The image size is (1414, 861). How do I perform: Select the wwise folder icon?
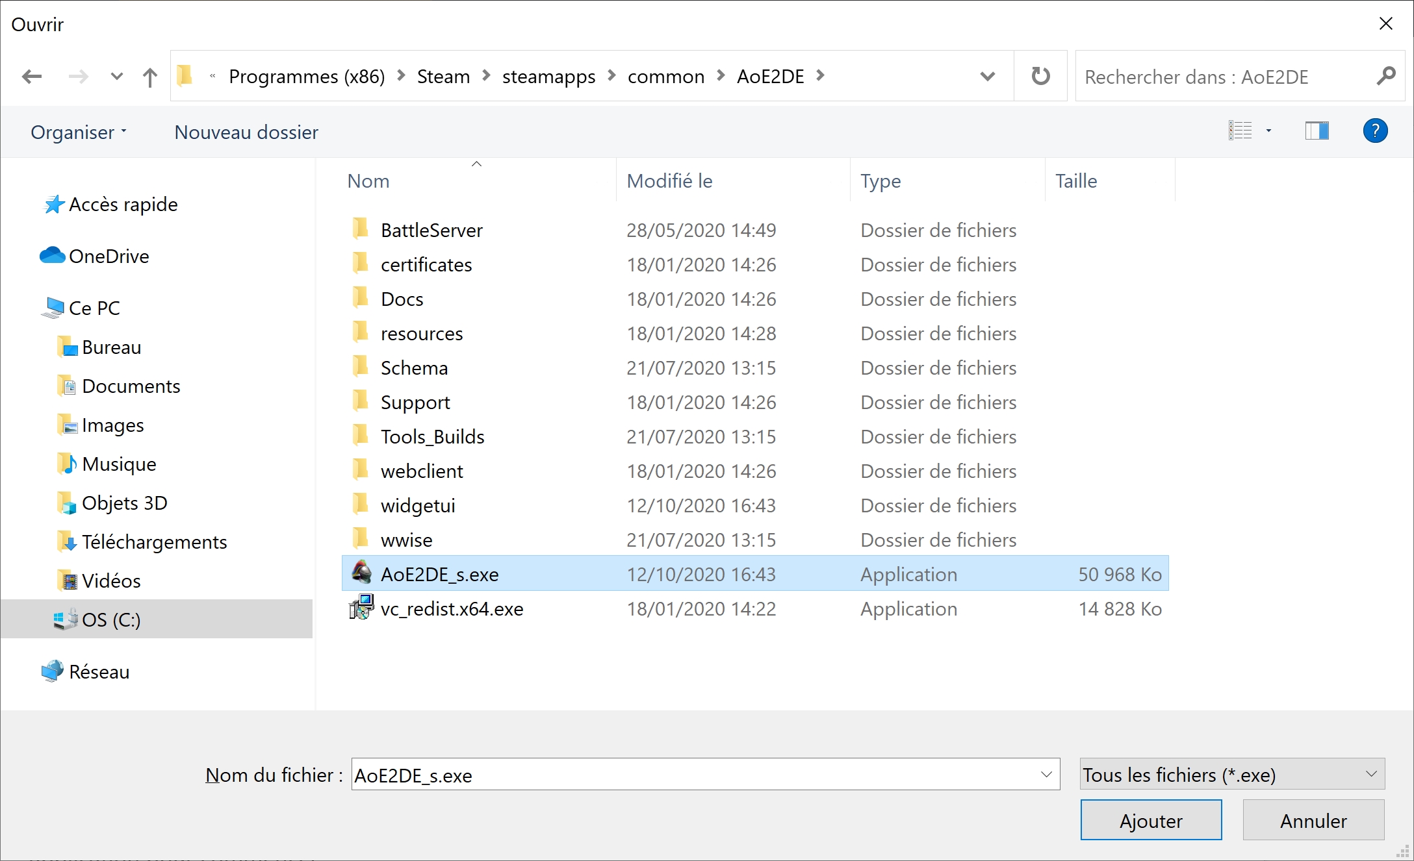click(361, 538)
